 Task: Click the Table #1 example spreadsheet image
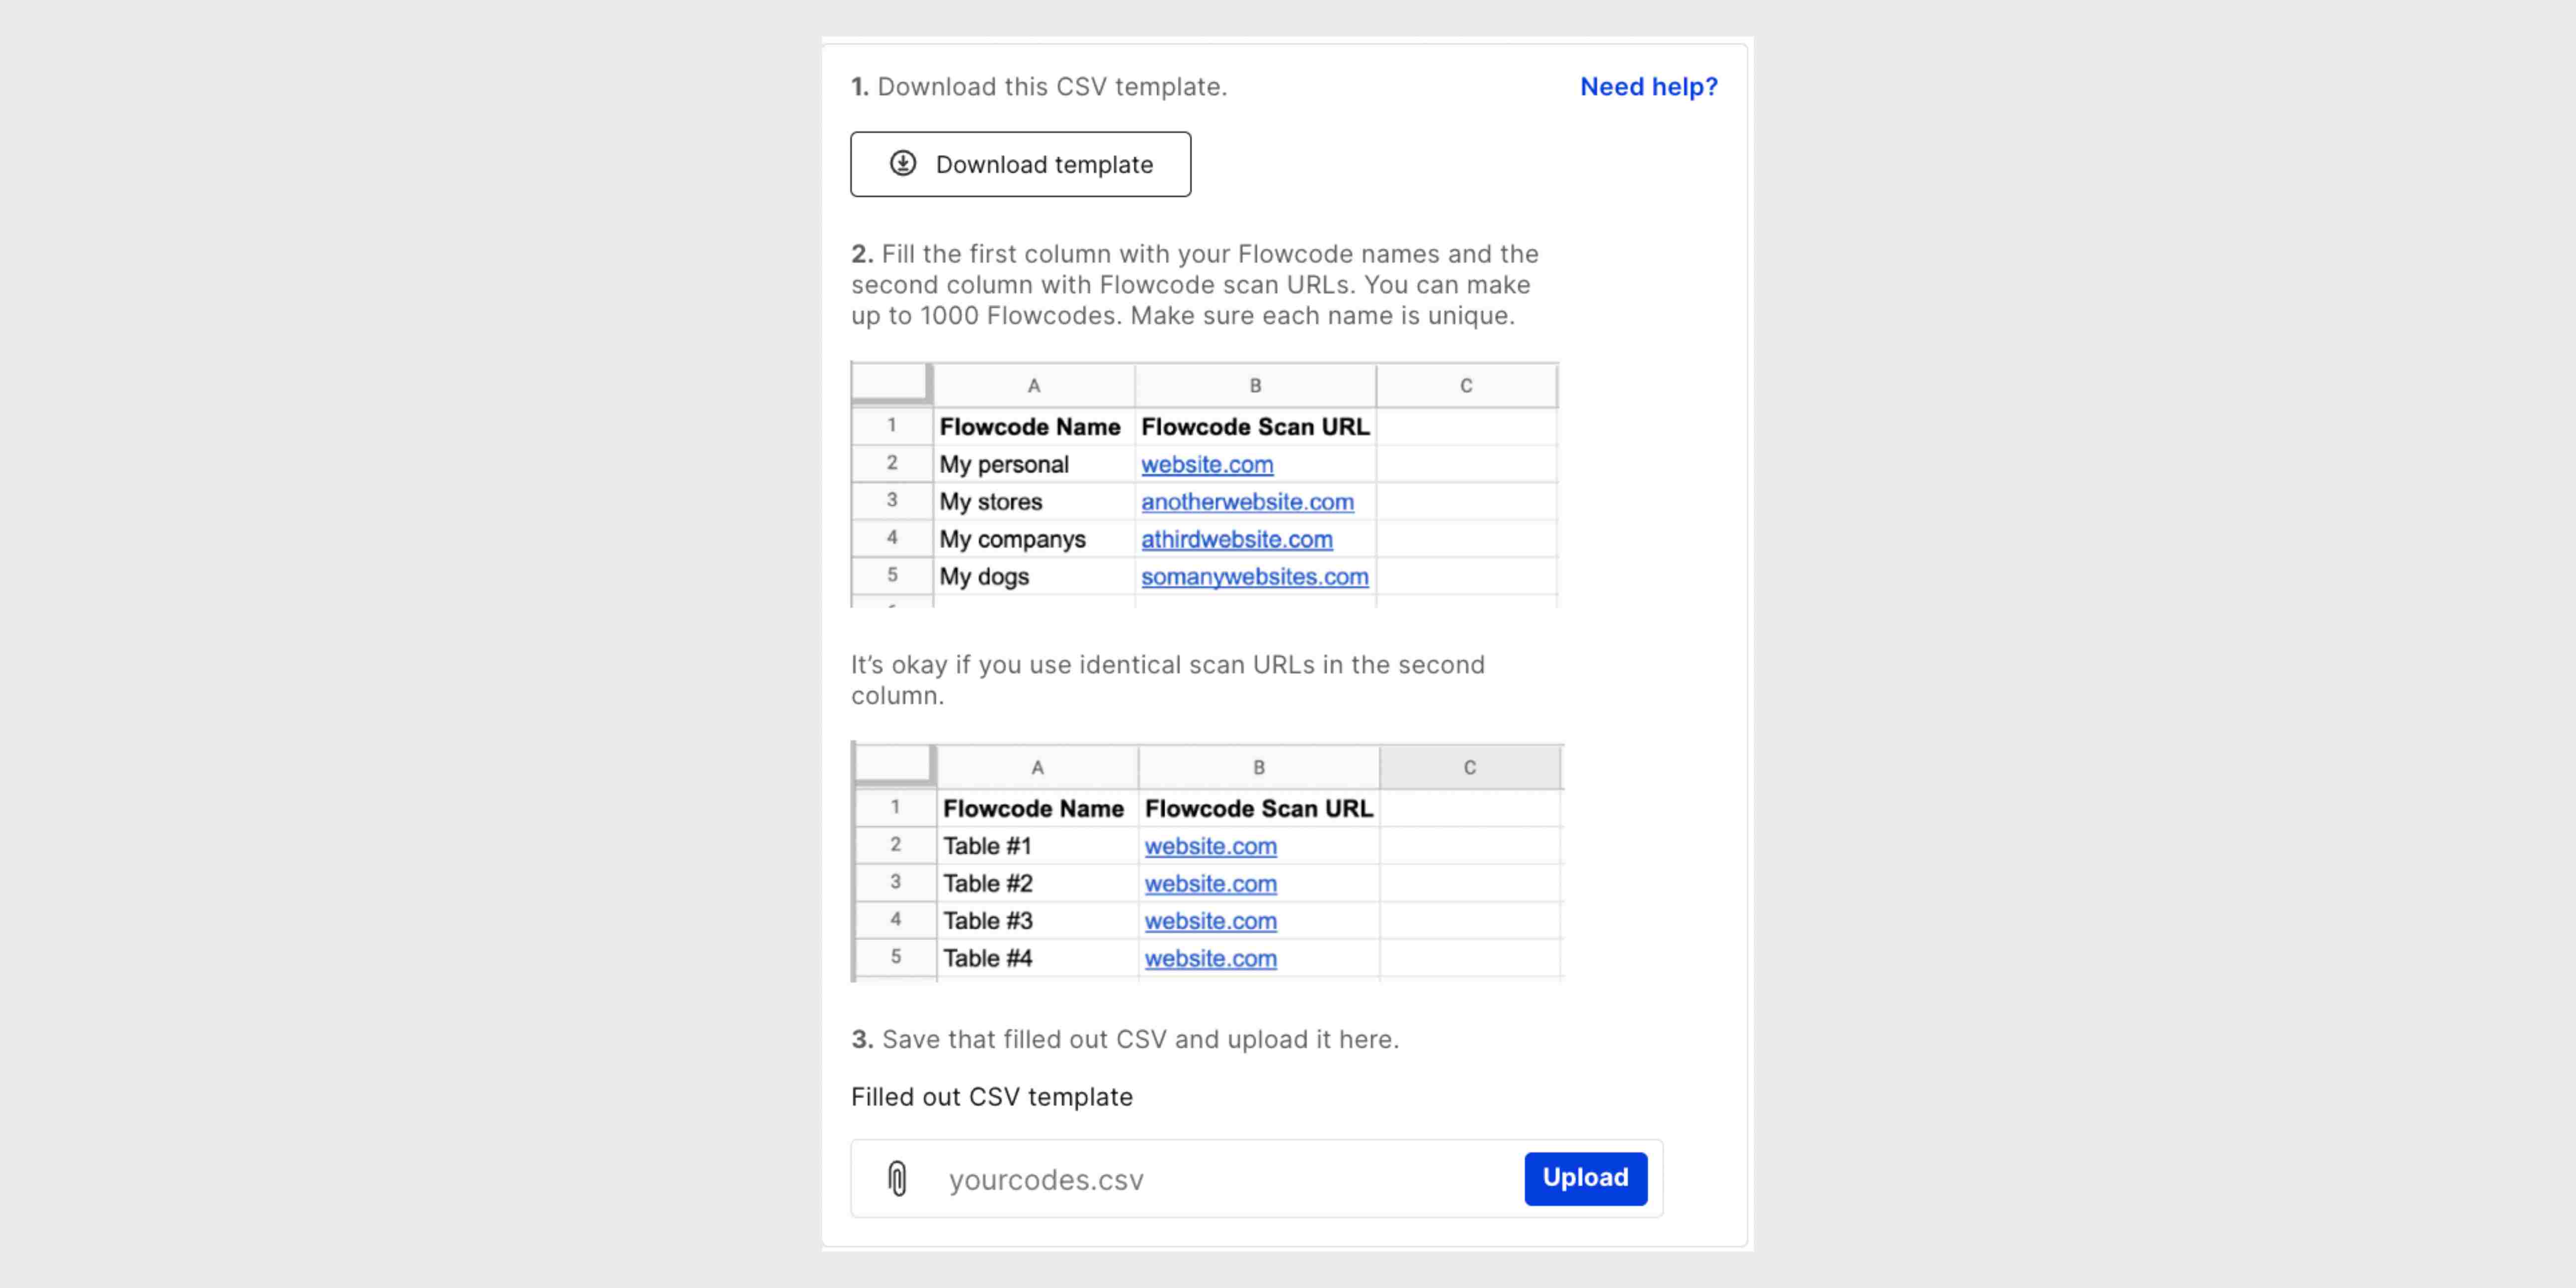pos(1207,861)
